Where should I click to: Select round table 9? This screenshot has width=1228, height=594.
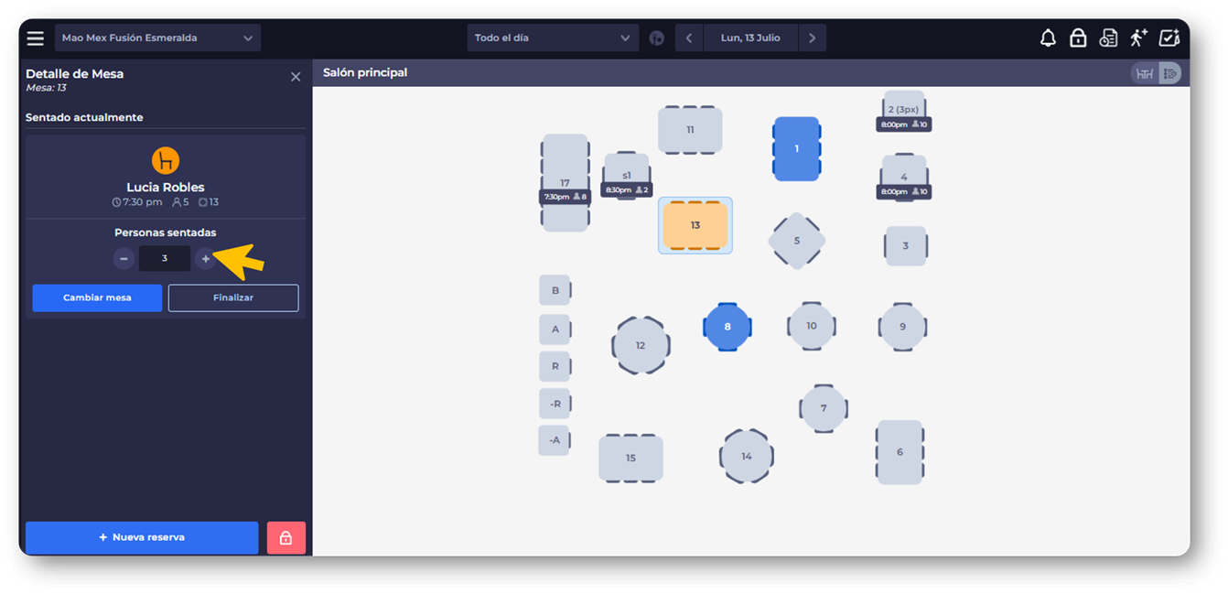(903, 327)
